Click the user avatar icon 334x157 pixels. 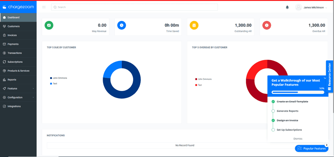coord(299,8)
